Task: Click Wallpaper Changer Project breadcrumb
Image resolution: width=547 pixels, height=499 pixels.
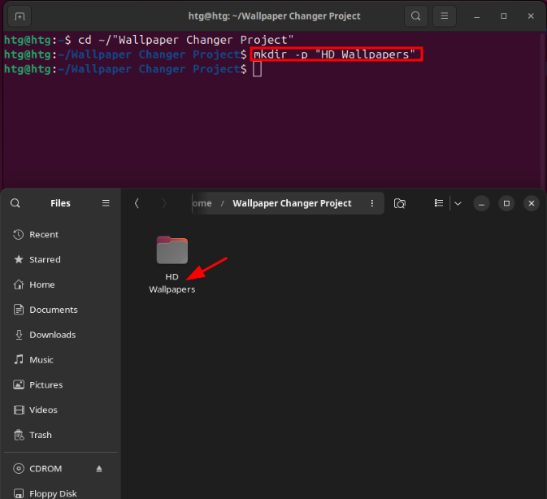Action: 292,203
